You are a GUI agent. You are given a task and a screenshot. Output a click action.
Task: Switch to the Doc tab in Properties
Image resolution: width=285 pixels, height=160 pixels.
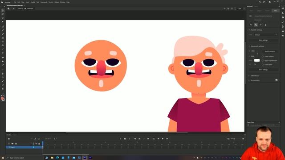click(276, 11)
